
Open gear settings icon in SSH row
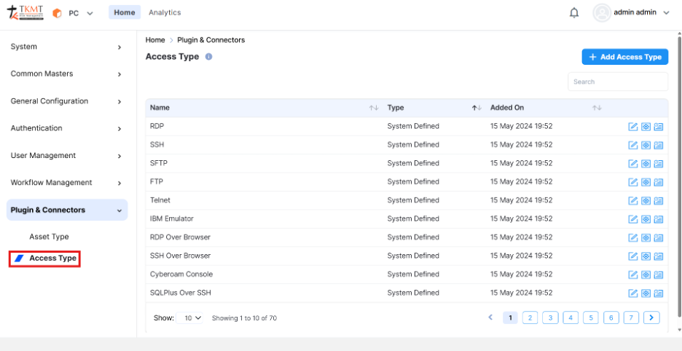coord(646,145)
